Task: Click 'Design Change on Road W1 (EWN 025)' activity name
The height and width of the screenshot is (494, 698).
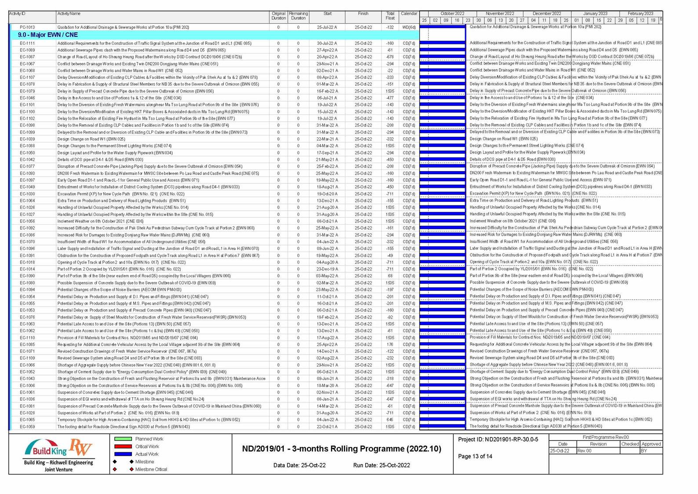Action: click(x=91, y=139)
